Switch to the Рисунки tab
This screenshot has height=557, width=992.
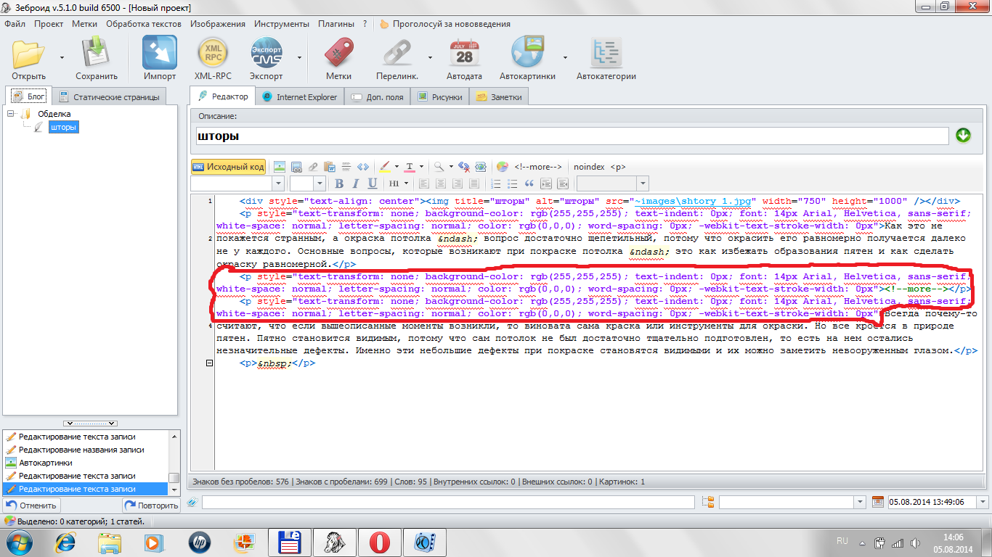439,96
